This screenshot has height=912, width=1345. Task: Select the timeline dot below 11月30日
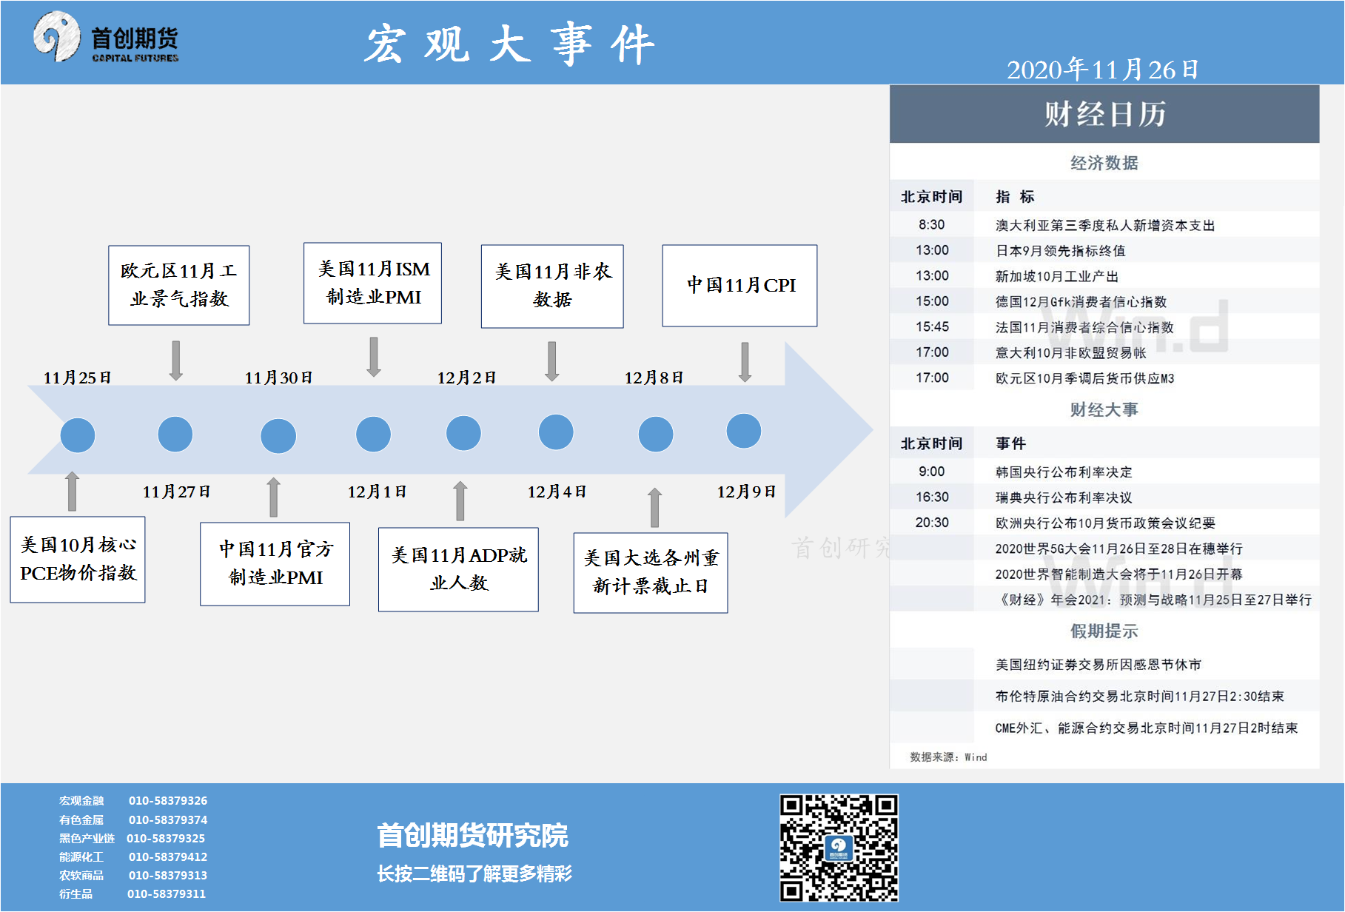(278, 435)
